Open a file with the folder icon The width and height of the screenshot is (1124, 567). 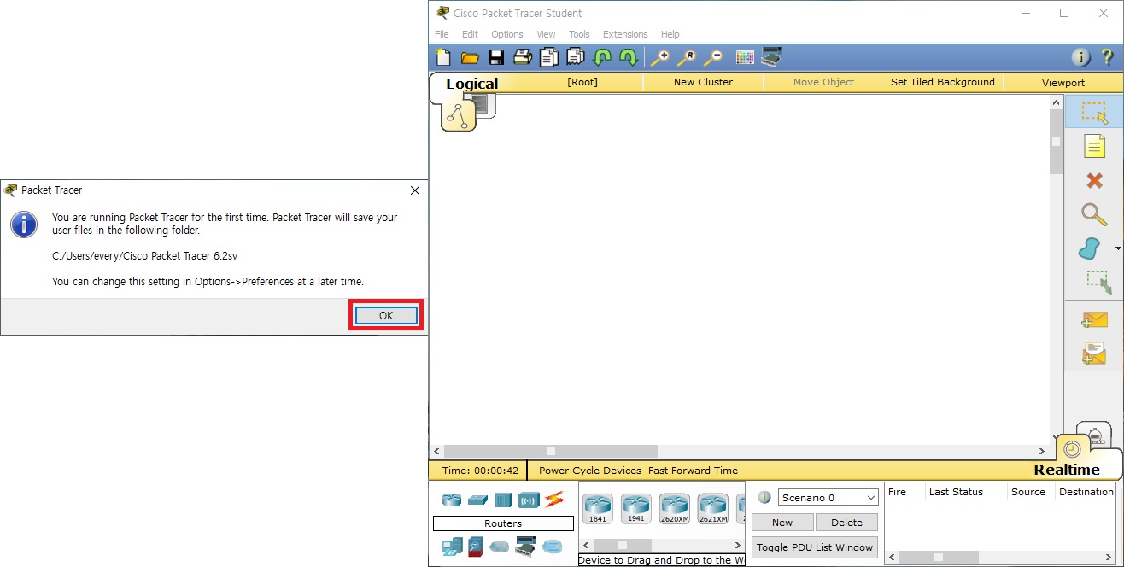pos(470,57)
